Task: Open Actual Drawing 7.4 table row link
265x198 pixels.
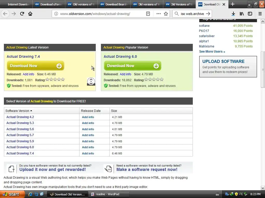Action: (x=20, y=153)
